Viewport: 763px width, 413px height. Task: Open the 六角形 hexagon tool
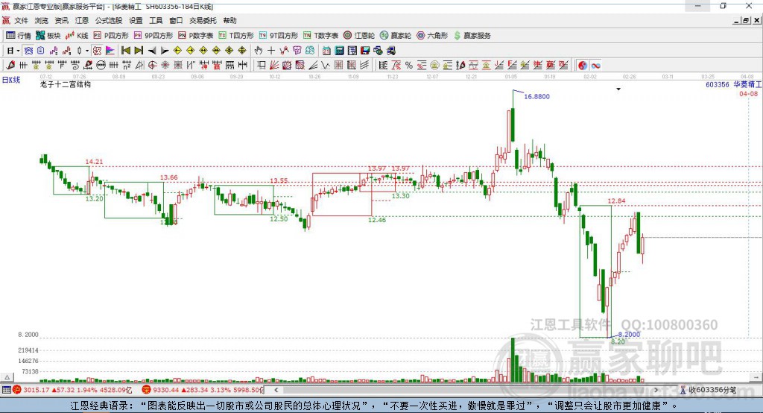[x=432, y=36]
